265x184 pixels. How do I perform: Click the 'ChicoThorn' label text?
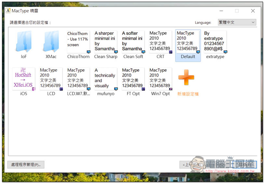(x=79, y=56)
